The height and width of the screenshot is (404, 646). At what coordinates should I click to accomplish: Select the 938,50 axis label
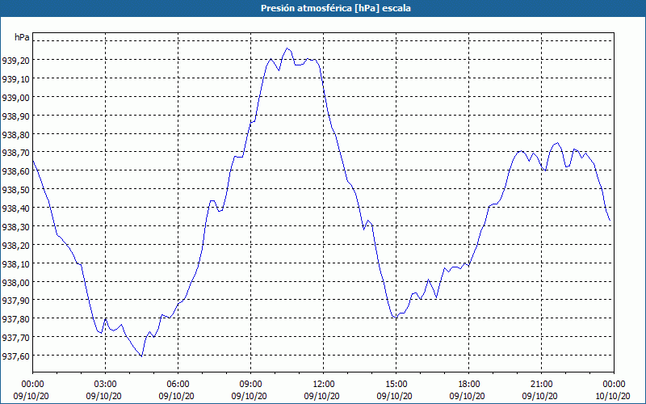click(15, 190)
